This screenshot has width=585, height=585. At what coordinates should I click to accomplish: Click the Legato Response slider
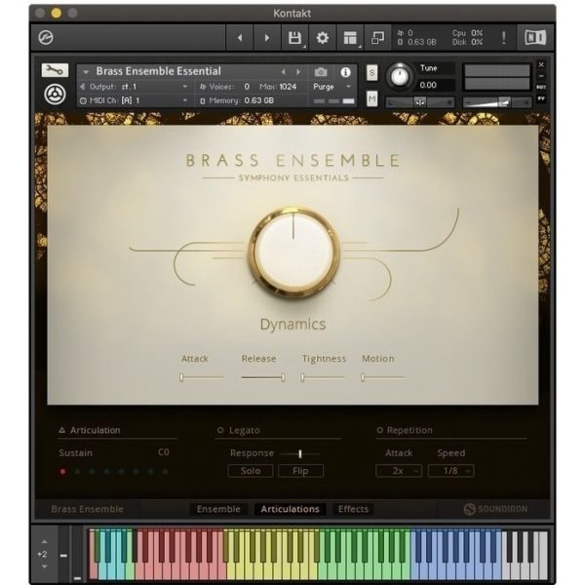click(300, 453)
